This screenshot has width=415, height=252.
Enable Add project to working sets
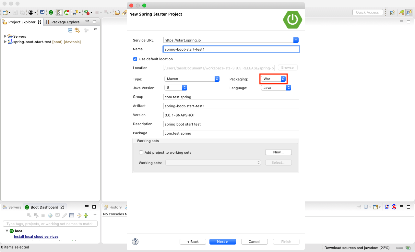141,152
